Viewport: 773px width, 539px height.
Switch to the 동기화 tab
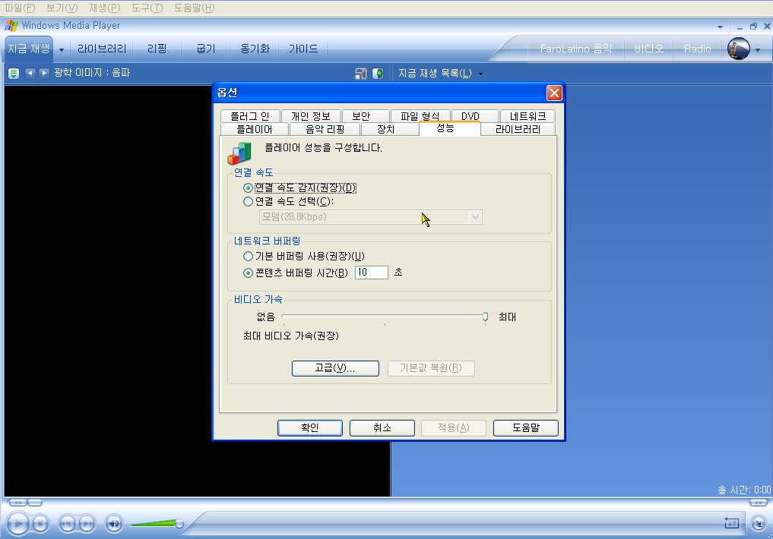click(x=255, y=49)
